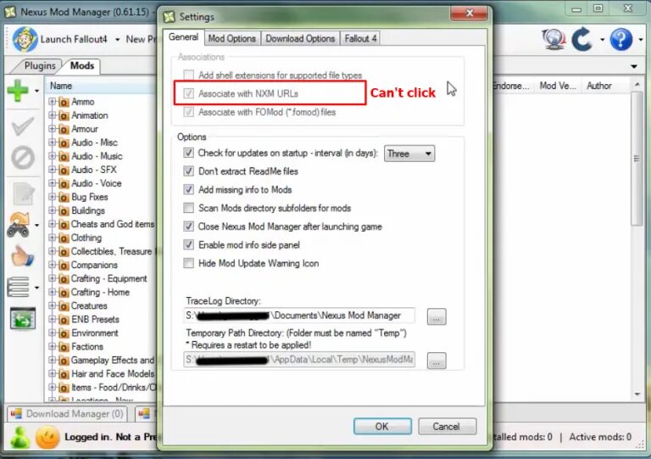Click the orange smiley face status icon

(x=47, y=438)
